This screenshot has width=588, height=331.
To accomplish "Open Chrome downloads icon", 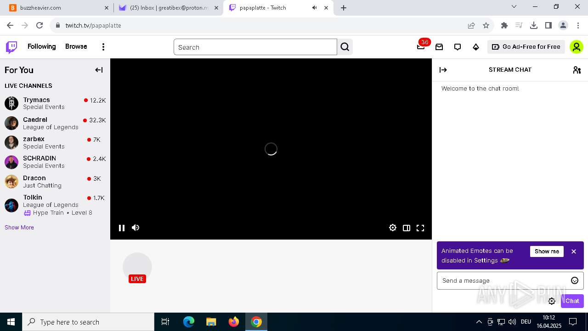I will (x=534, y=25).
